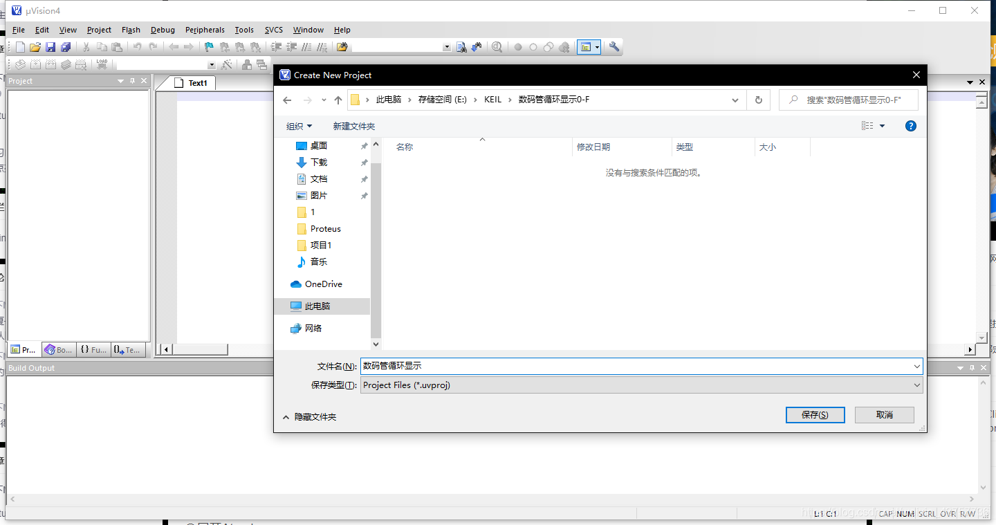Viewport: 996px width, 525px height.
Task: Select OneDrive in the navigation pane
Action: click(x=323, y=284)
